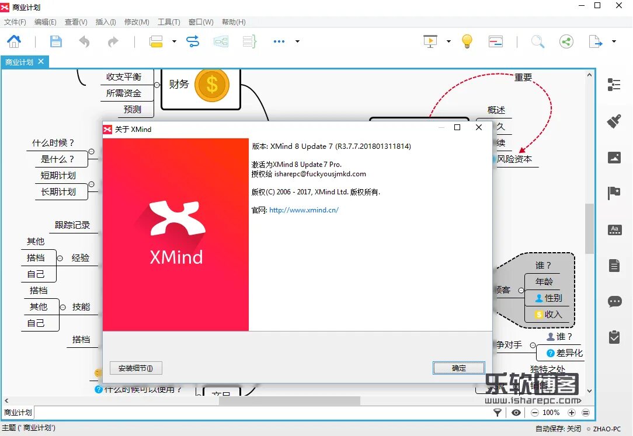The width and height of the screenshot is (633, 436).
Task: Open the 插入(I) menu
Action: point(106,22)
